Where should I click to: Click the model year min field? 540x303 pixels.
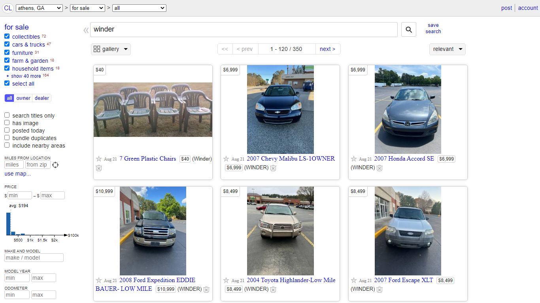point(17,278)
